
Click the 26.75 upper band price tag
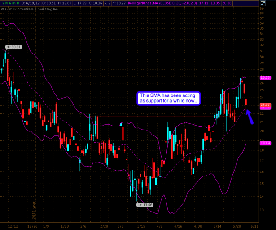click(x=264, y=77)
